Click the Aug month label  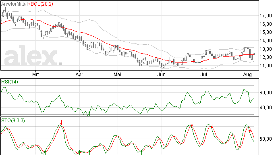[x=247, y=75]
